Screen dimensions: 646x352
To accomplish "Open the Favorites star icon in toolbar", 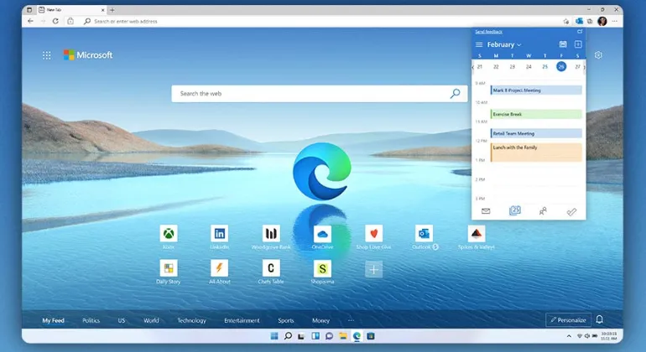I will click(566, 21).
